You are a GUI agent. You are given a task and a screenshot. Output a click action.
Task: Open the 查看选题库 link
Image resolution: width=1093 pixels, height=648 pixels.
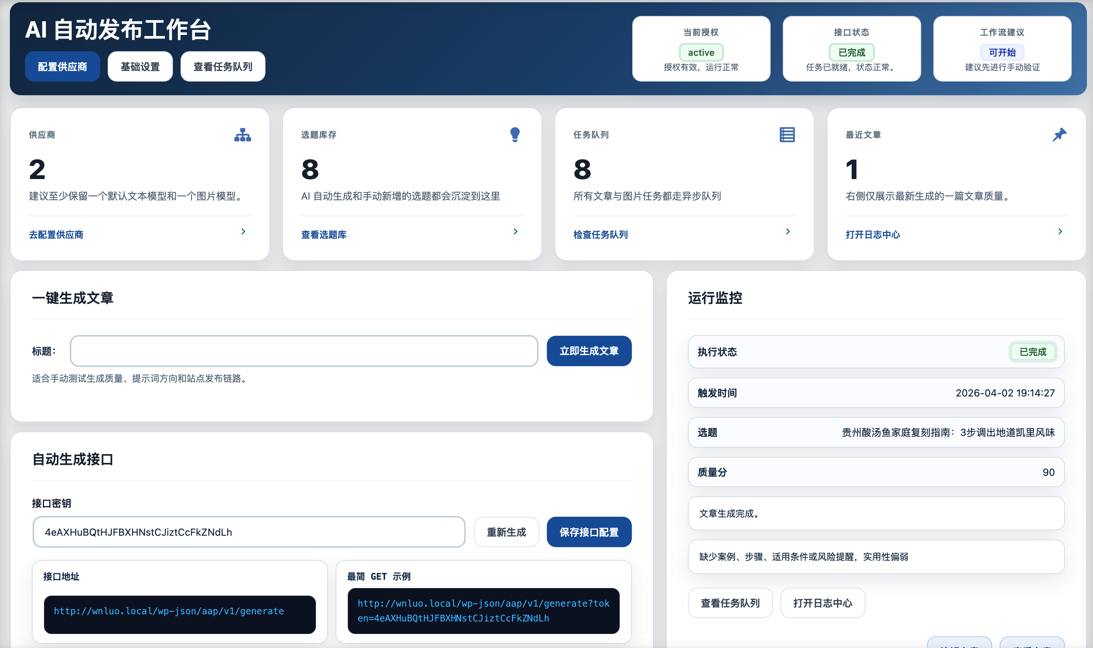point(324,235)
